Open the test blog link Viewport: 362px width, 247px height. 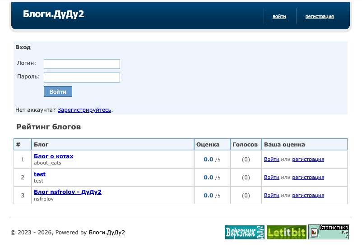click(x=40, y=174)
